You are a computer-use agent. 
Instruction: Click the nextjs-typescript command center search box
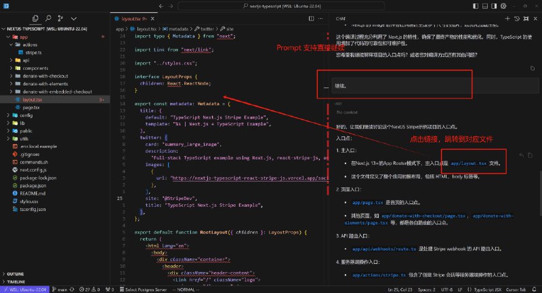pyautogui.click(x=281, y=6)
